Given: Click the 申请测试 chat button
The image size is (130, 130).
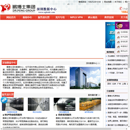Looking at the screenshot, I should (122, 47).
